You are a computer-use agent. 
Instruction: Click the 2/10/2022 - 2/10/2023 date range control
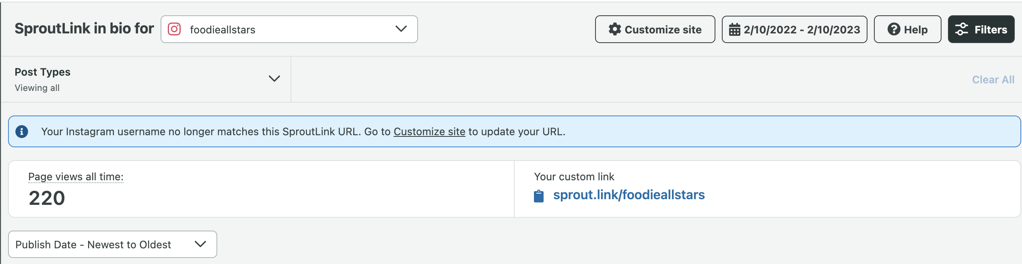point(794,29)
